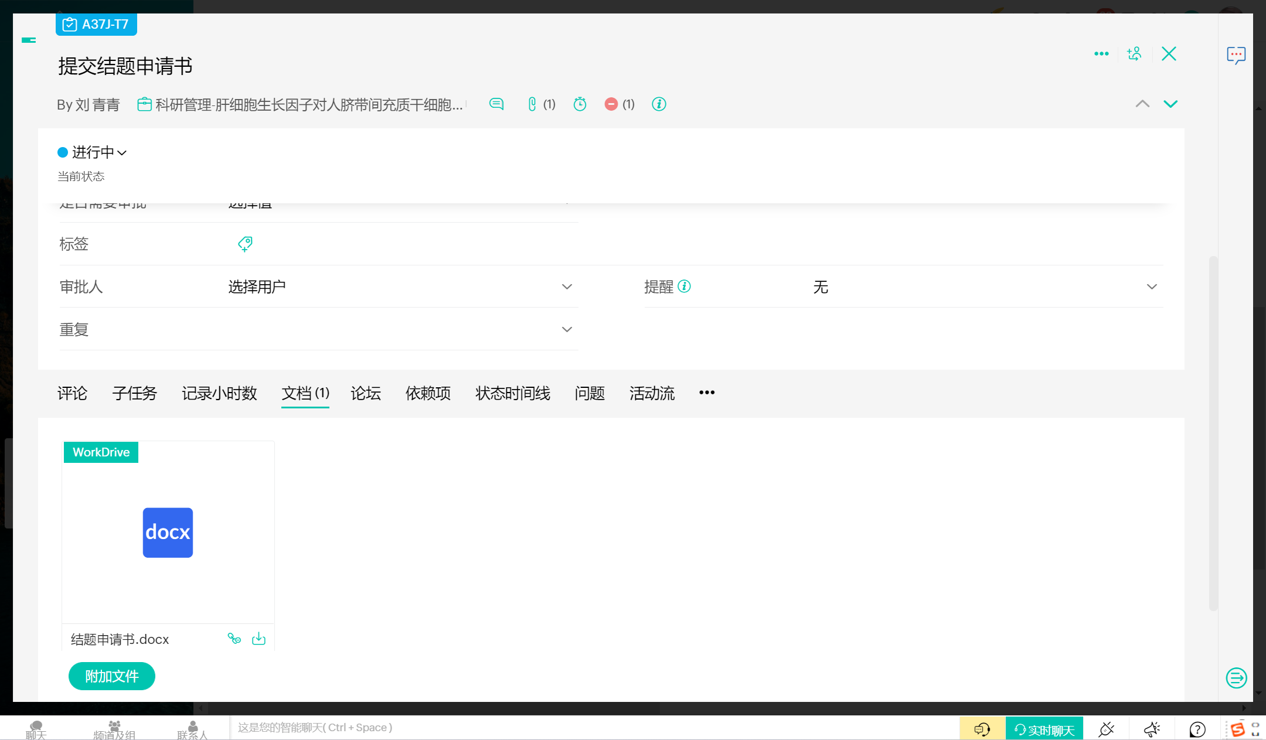Click the add follower icon
Screen dimensions: 1266x740
tap(1134, 54)
